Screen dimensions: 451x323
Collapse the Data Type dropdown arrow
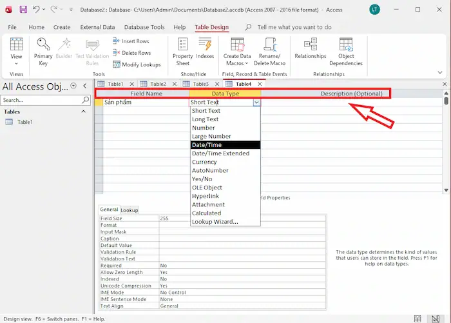point(256,103)
